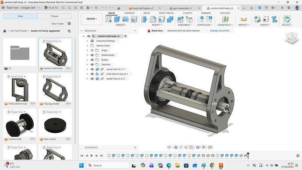Viewport: 302px width, 170px height.
Task: Click the Look At icon
Action: 176,147
